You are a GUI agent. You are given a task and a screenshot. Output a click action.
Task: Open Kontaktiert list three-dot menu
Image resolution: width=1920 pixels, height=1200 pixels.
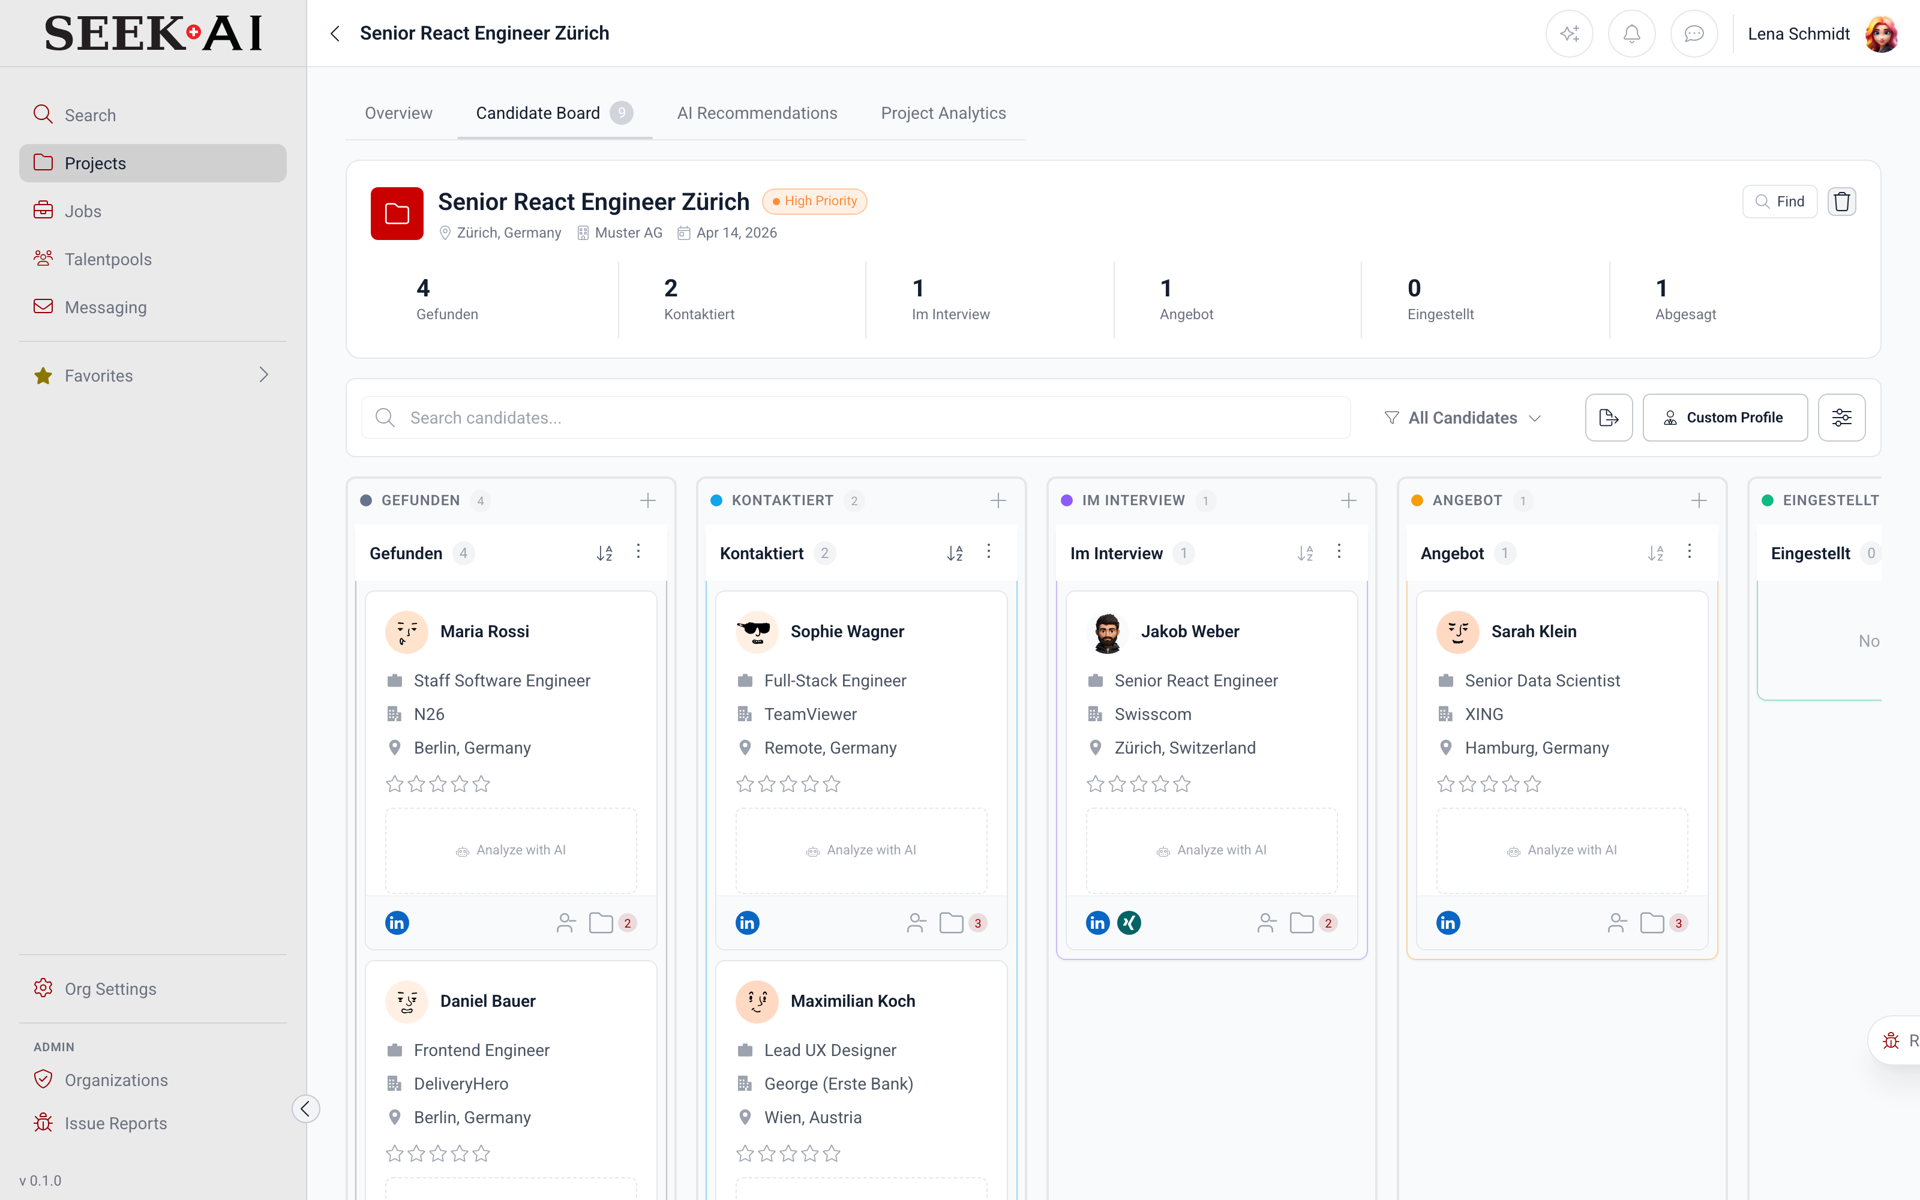coord(989,551)
